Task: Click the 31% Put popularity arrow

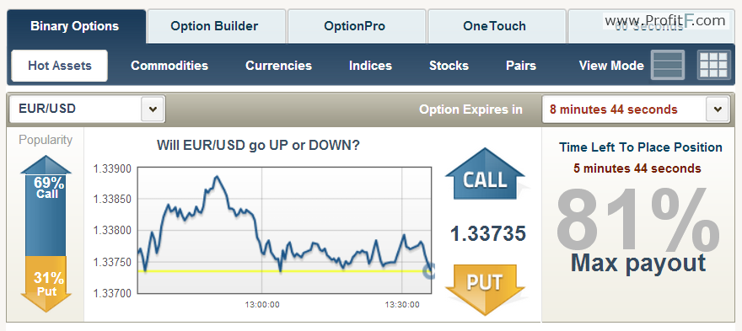Action: [x=46, y=284]
